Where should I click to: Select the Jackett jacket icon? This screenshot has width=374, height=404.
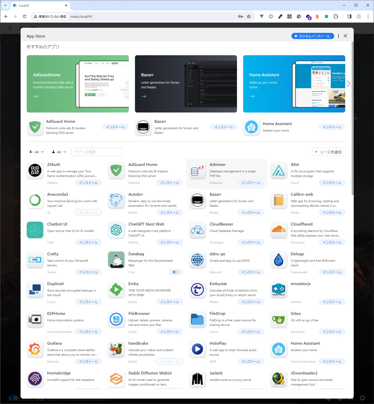coord(197,379)
